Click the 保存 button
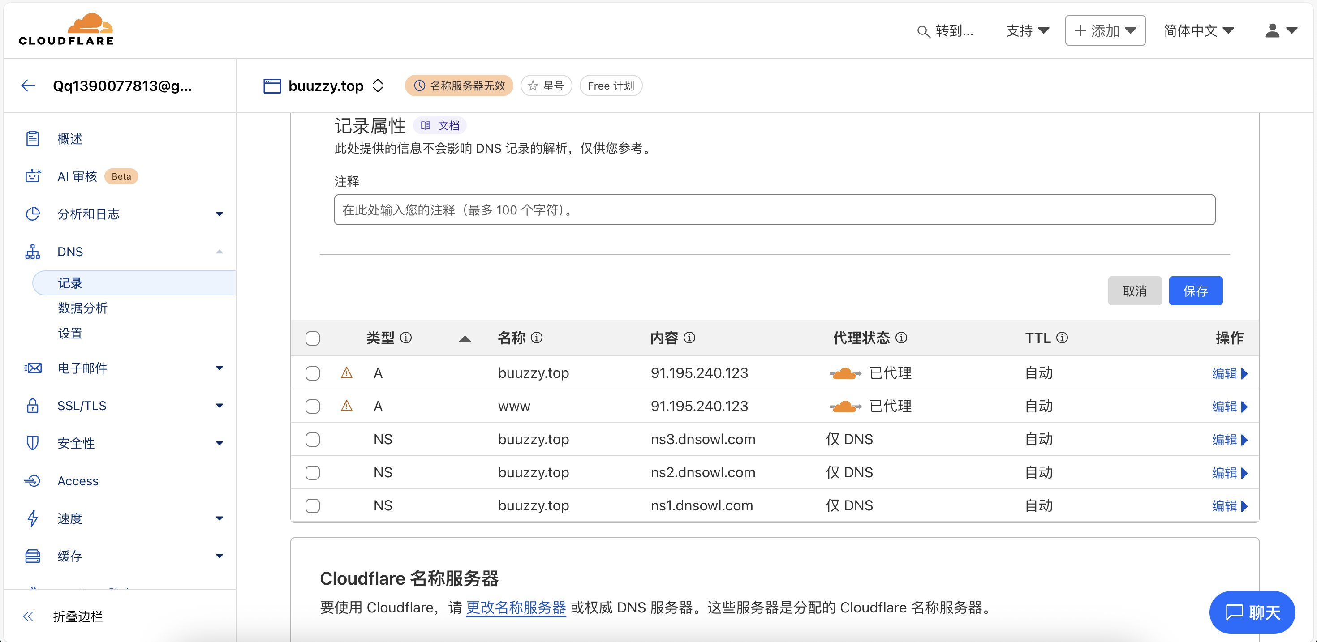The height and width of the screenshot is (642, 1317). [x=1195, y=291]
